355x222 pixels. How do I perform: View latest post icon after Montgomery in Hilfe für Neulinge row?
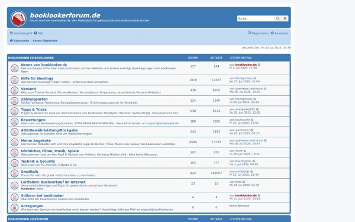point(254,78)
